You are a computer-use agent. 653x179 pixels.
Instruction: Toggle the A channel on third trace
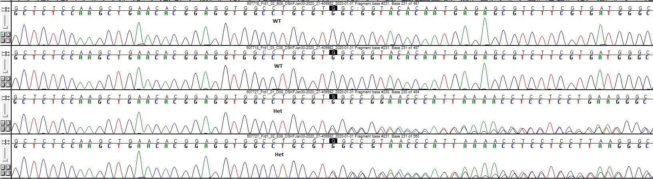tap(3, 124)
